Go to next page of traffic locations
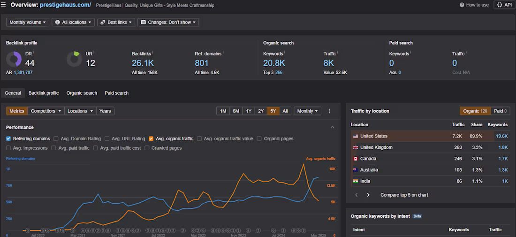Viewport: 516px width, 237px height. 368,195
